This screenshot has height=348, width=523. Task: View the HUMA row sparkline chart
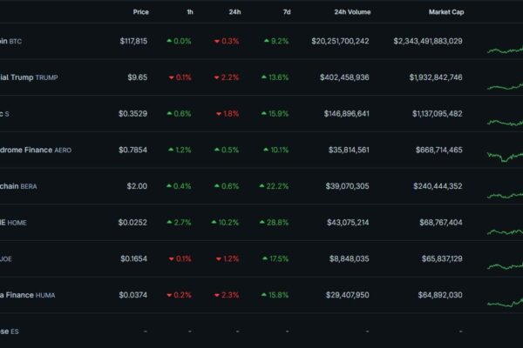[505, 303]
